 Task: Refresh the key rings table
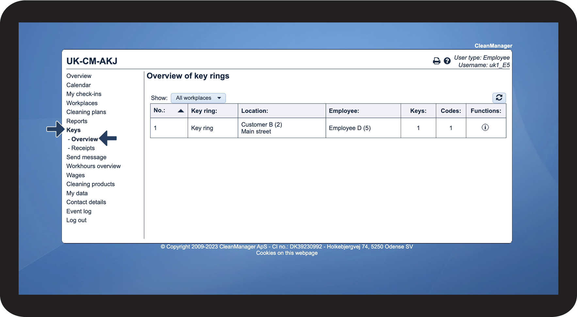click(499, 98)
